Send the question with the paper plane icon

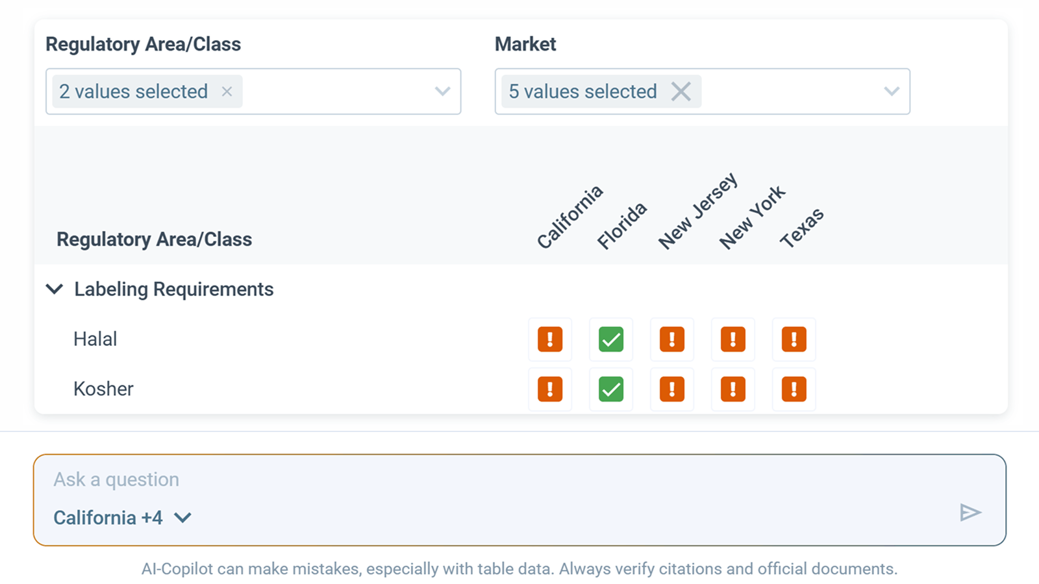(970, 513)
